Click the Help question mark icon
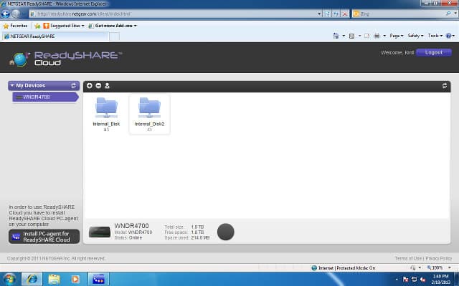 [x=448, y=36]
